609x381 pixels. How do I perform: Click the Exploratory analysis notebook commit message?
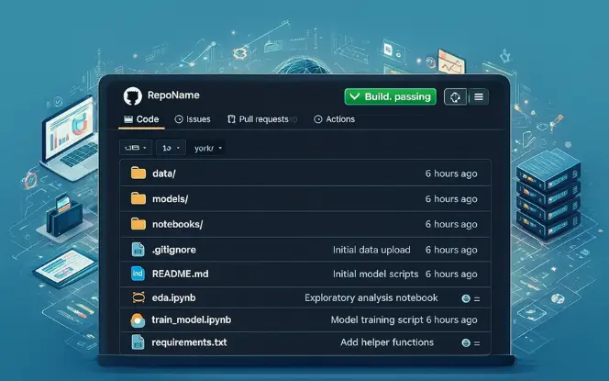[x=371, y=297]
